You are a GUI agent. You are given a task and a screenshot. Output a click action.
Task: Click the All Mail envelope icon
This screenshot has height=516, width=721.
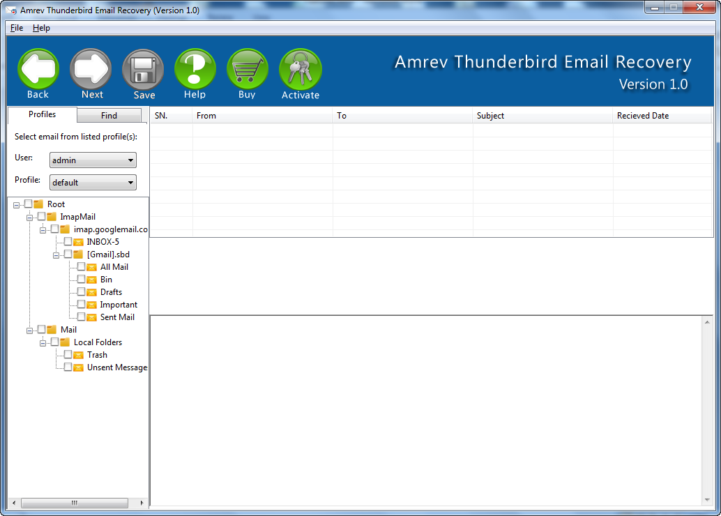[92, 267]
